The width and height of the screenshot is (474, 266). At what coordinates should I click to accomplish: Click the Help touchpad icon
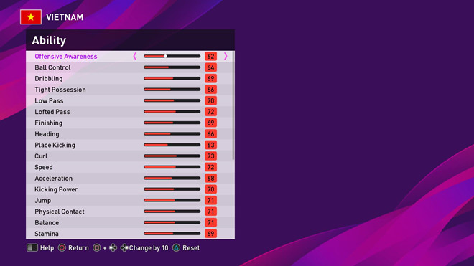pos(32,248)
